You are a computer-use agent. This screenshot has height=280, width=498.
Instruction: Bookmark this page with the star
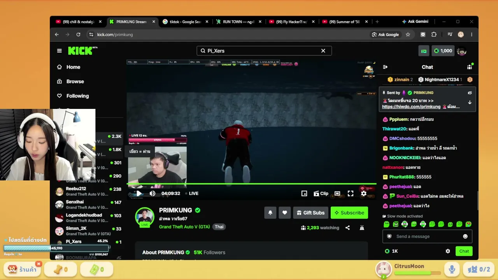[408, 35]
